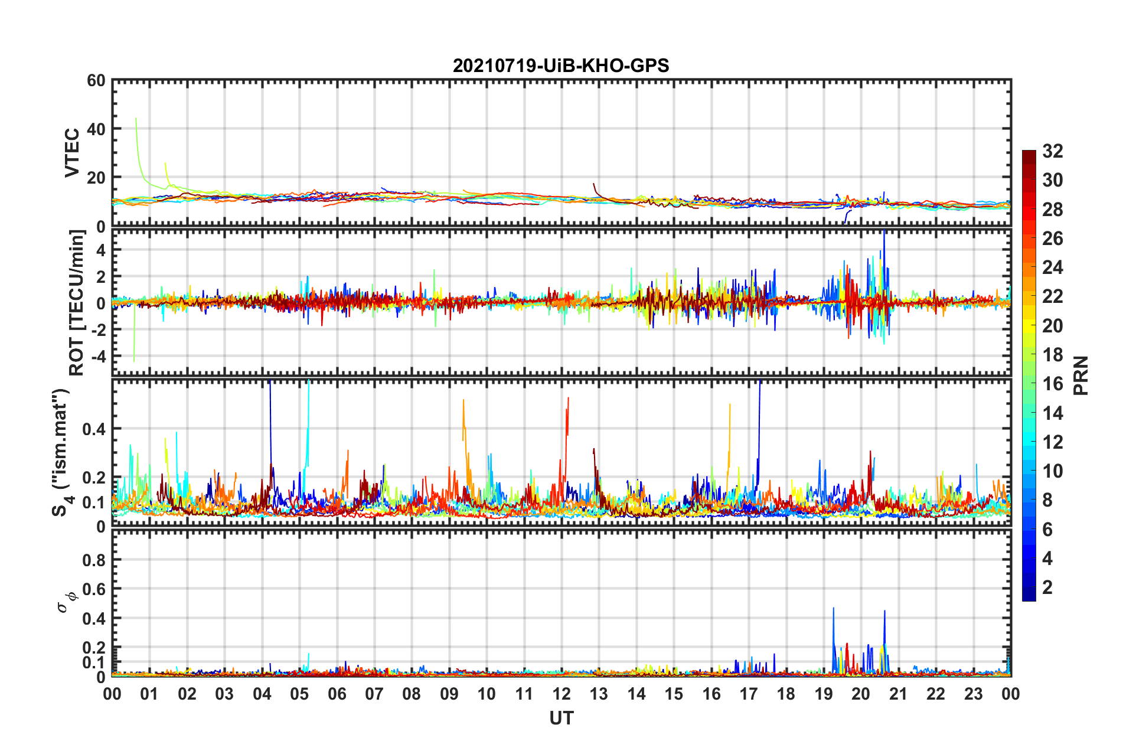Select the 21 hour tick on UT axis

click(899, 694)
